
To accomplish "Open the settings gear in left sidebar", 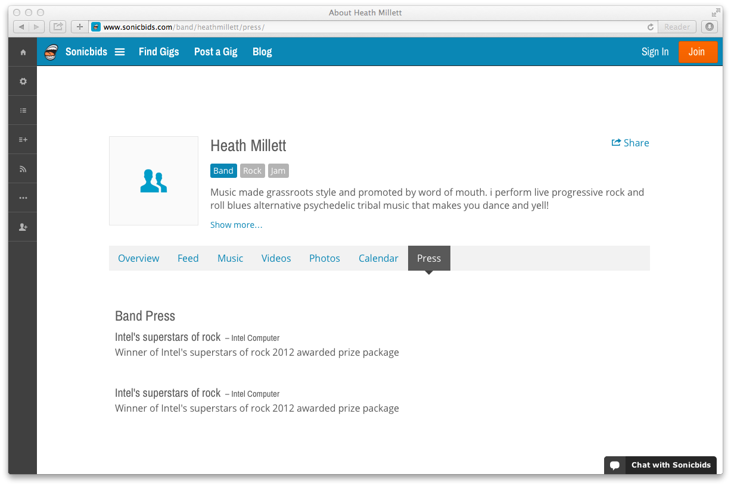I will (23, 81).
